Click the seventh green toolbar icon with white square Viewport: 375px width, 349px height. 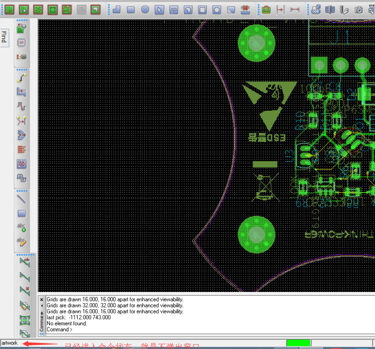click(96, 10)
